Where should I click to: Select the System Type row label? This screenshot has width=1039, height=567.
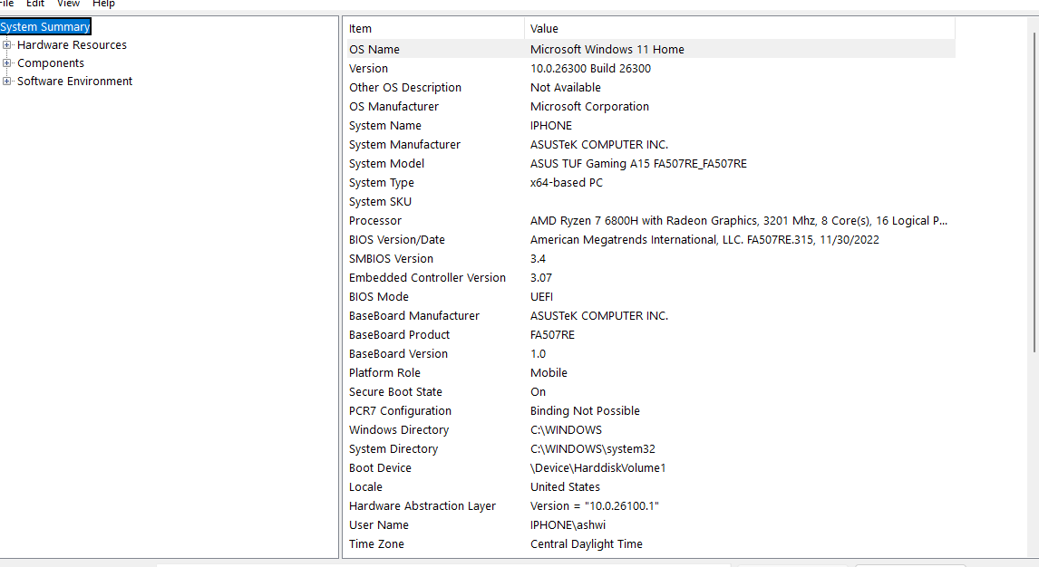point(382,183)
